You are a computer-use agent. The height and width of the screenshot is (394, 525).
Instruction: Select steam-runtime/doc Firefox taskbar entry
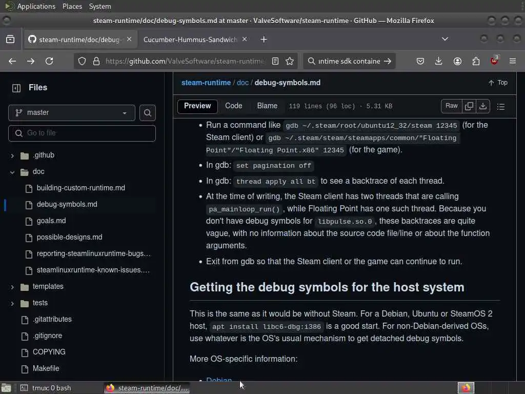click(x=147, y=388)
